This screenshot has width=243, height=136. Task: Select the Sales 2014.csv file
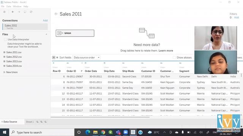14,66
